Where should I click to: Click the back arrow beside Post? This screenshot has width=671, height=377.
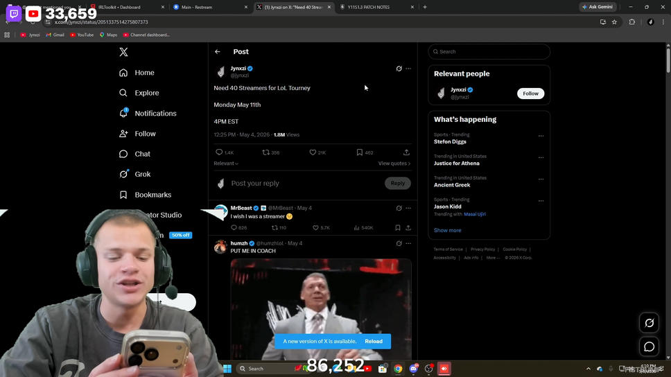click(x=218, y=52)
